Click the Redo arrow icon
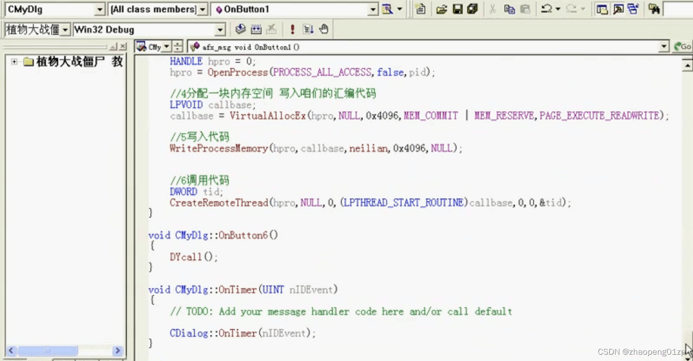This screenshot has height=361, width=693. 571,9
